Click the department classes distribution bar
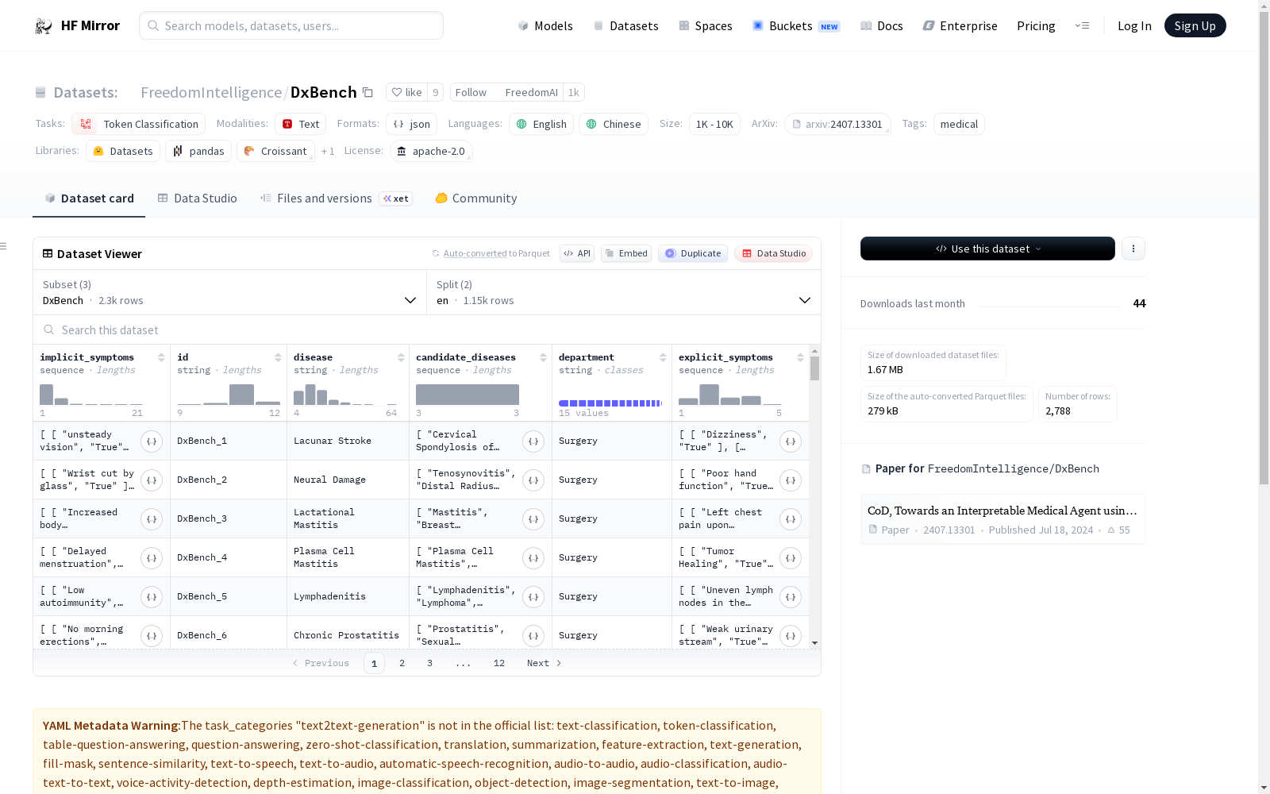Image resolution: width=1270 pixels, height=794 pixels. (x=610, y=403)
